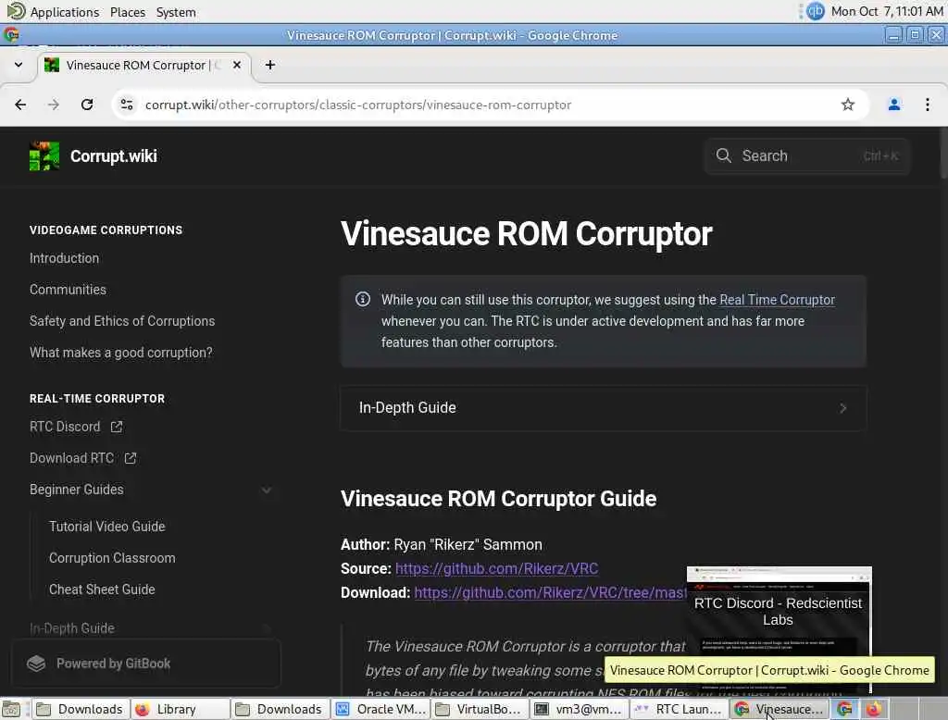Screen dimensions: 948x720
Task: Click the Download RTC external link icon
Action: coord(130,458)
